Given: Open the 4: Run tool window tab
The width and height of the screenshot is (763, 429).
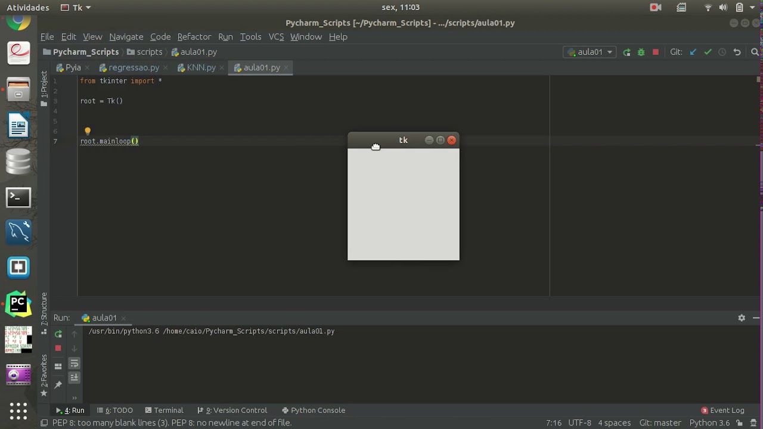Looking at the screenshot, I should [x=70, y=411].
